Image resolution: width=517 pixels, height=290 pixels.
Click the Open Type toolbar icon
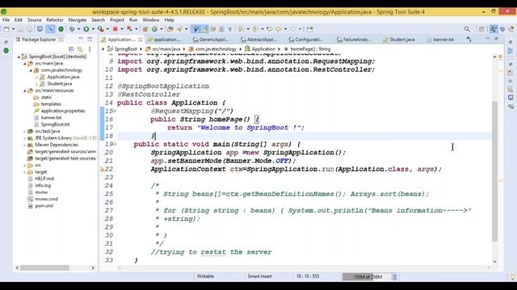tap(170, 29)
